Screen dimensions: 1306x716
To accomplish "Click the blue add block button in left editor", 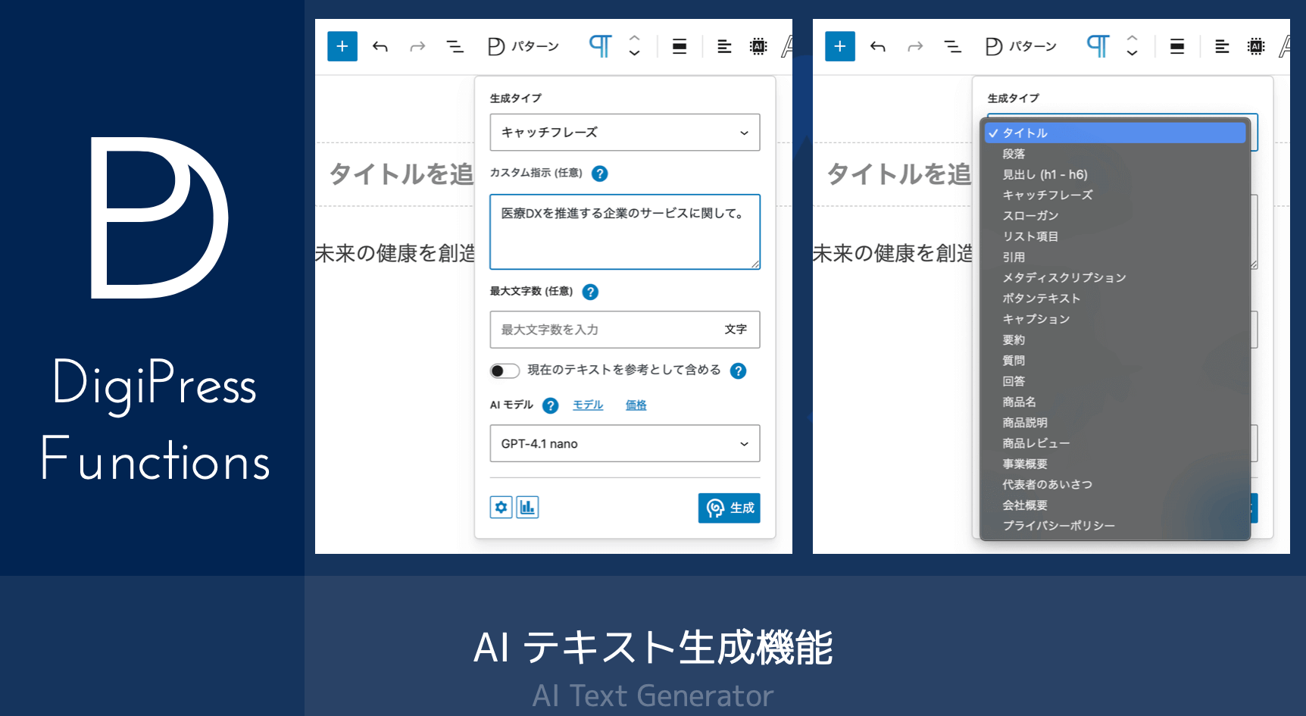I will coord(342,46).
